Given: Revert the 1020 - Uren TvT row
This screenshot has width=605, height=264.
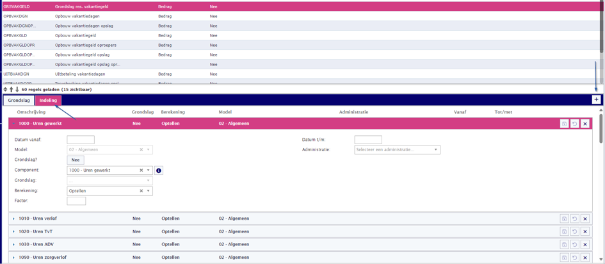Looking at the screenshot, I should point(574,231).
